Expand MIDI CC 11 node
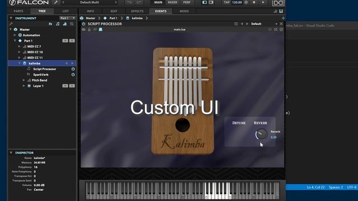The image size is (358, 201). click(x=19, y=58)
